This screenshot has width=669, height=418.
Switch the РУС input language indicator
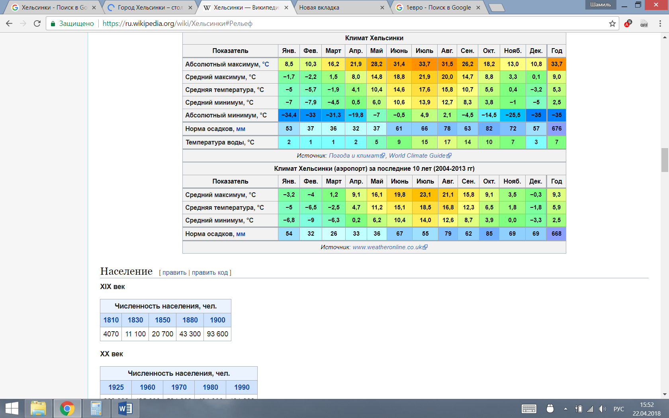(618, 409)
